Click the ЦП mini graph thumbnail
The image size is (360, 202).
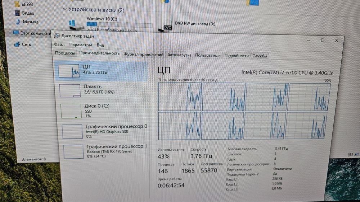[69, 70]
